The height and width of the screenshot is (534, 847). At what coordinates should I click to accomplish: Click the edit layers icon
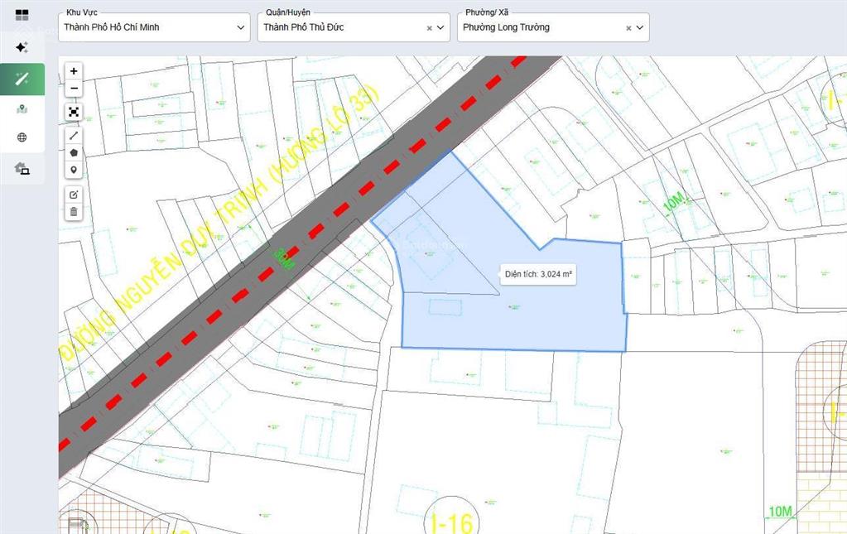coord(74,194)
